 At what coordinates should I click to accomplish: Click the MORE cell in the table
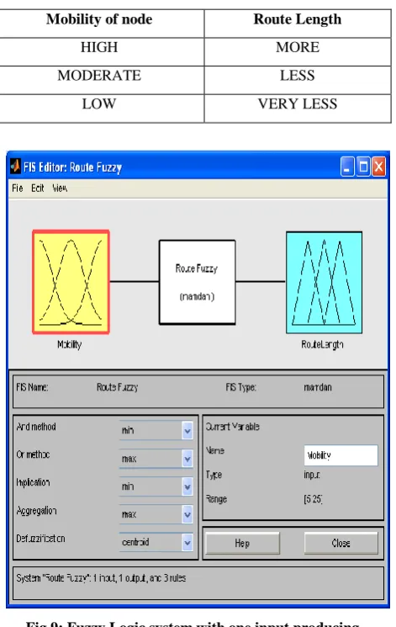[x=298, y=47]
